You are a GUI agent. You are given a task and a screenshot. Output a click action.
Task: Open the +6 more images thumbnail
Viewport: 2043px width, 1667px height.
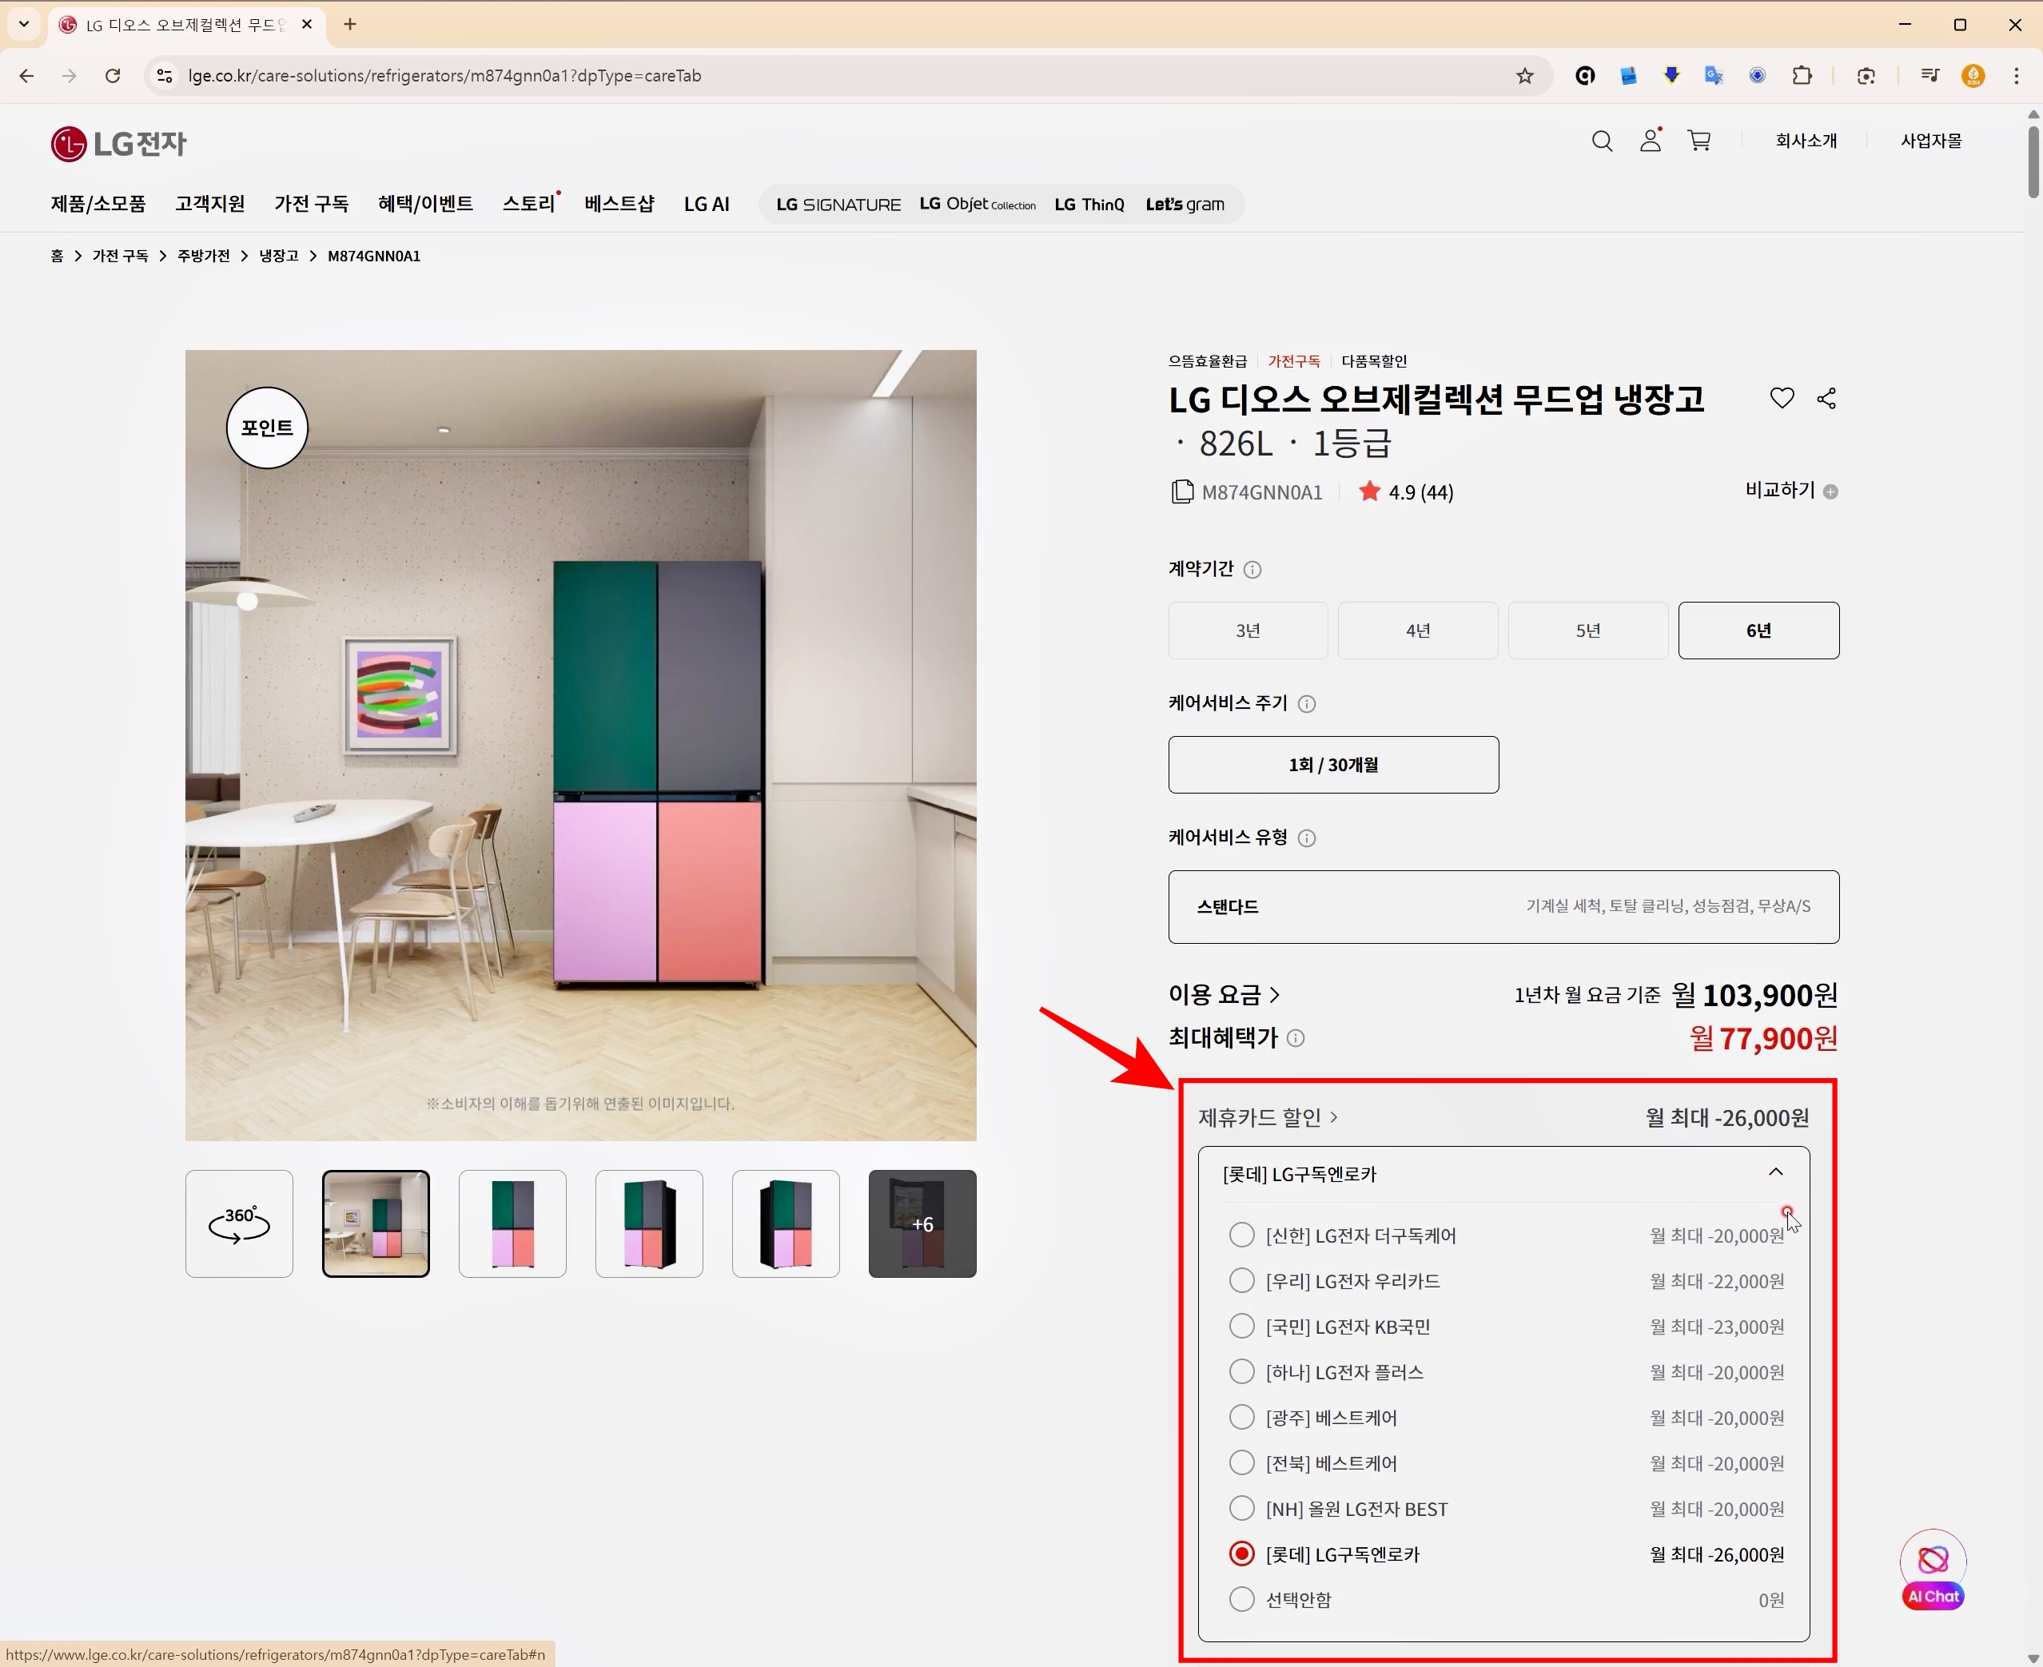922,1223
